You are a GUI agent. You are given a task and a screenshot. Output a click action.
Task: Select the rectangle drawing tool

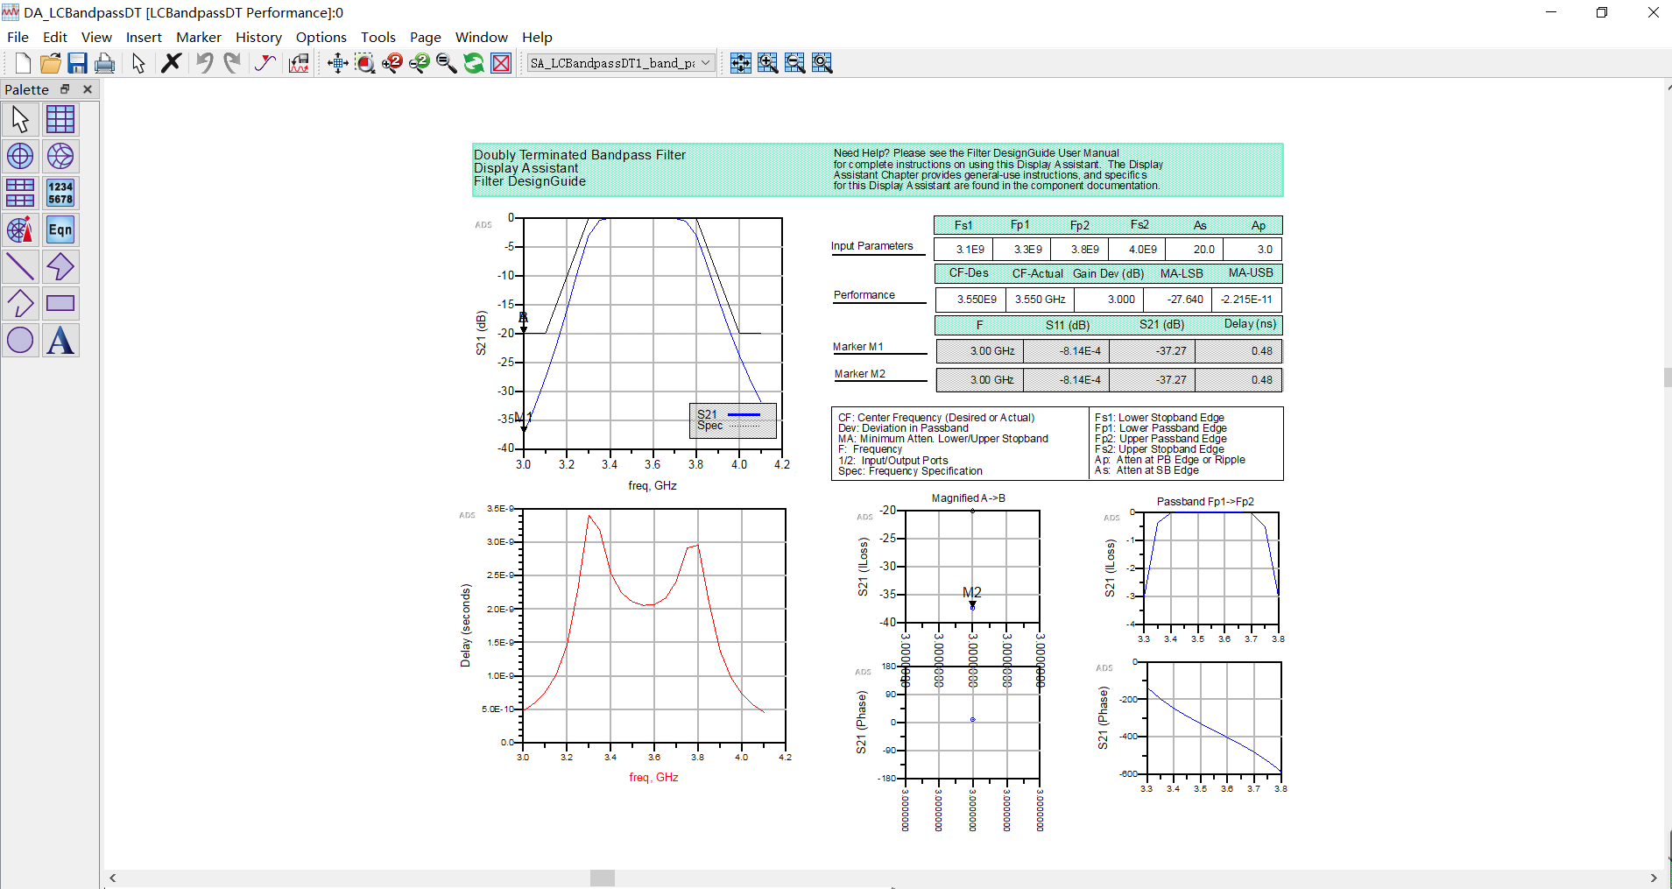(x=60, y=303)
